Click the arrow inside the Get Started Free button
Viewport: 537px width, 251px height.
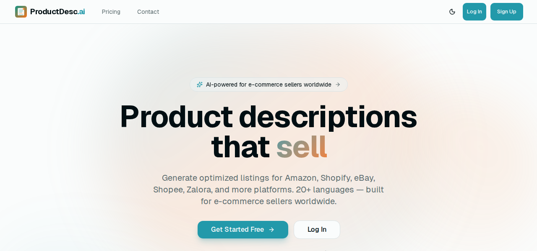pyautogui.click(x=272, y=229)
